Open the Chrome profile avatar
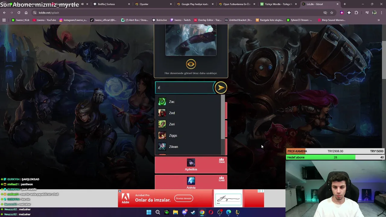The height and width of the screenshot is (217, 386). [x=374, y=13]
